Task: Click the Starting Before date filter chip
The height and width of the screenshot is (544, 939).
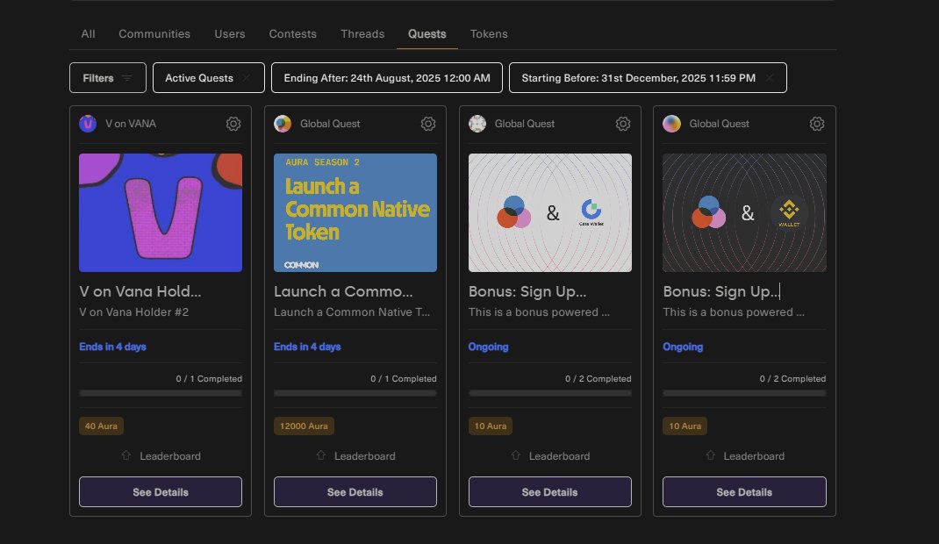Action: 648,78
